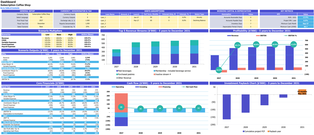Open the Go to Table of Contents link
Image resolution: width=314 pixels, height=135 pixels.
click(10, 8)
